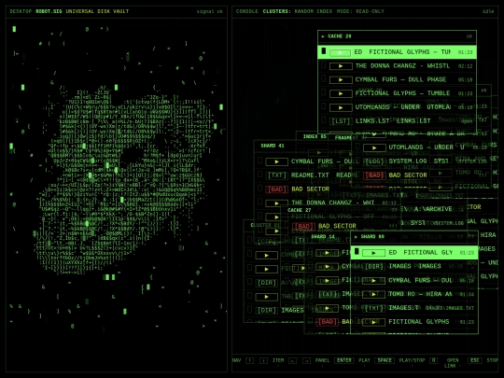Open the [LST] badge for LINKS.LST

coord(341,121)
